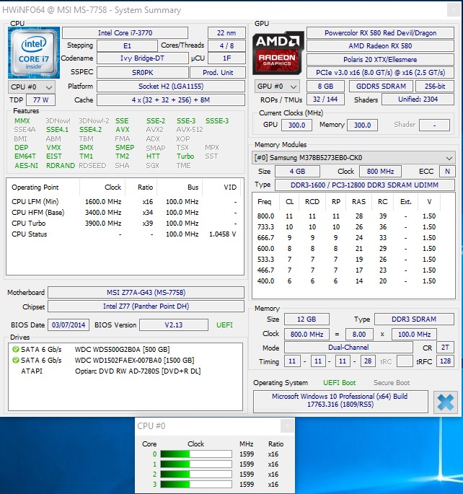
Task: Click the green UEFI Boot label
Action: click(x=339, y=382)
